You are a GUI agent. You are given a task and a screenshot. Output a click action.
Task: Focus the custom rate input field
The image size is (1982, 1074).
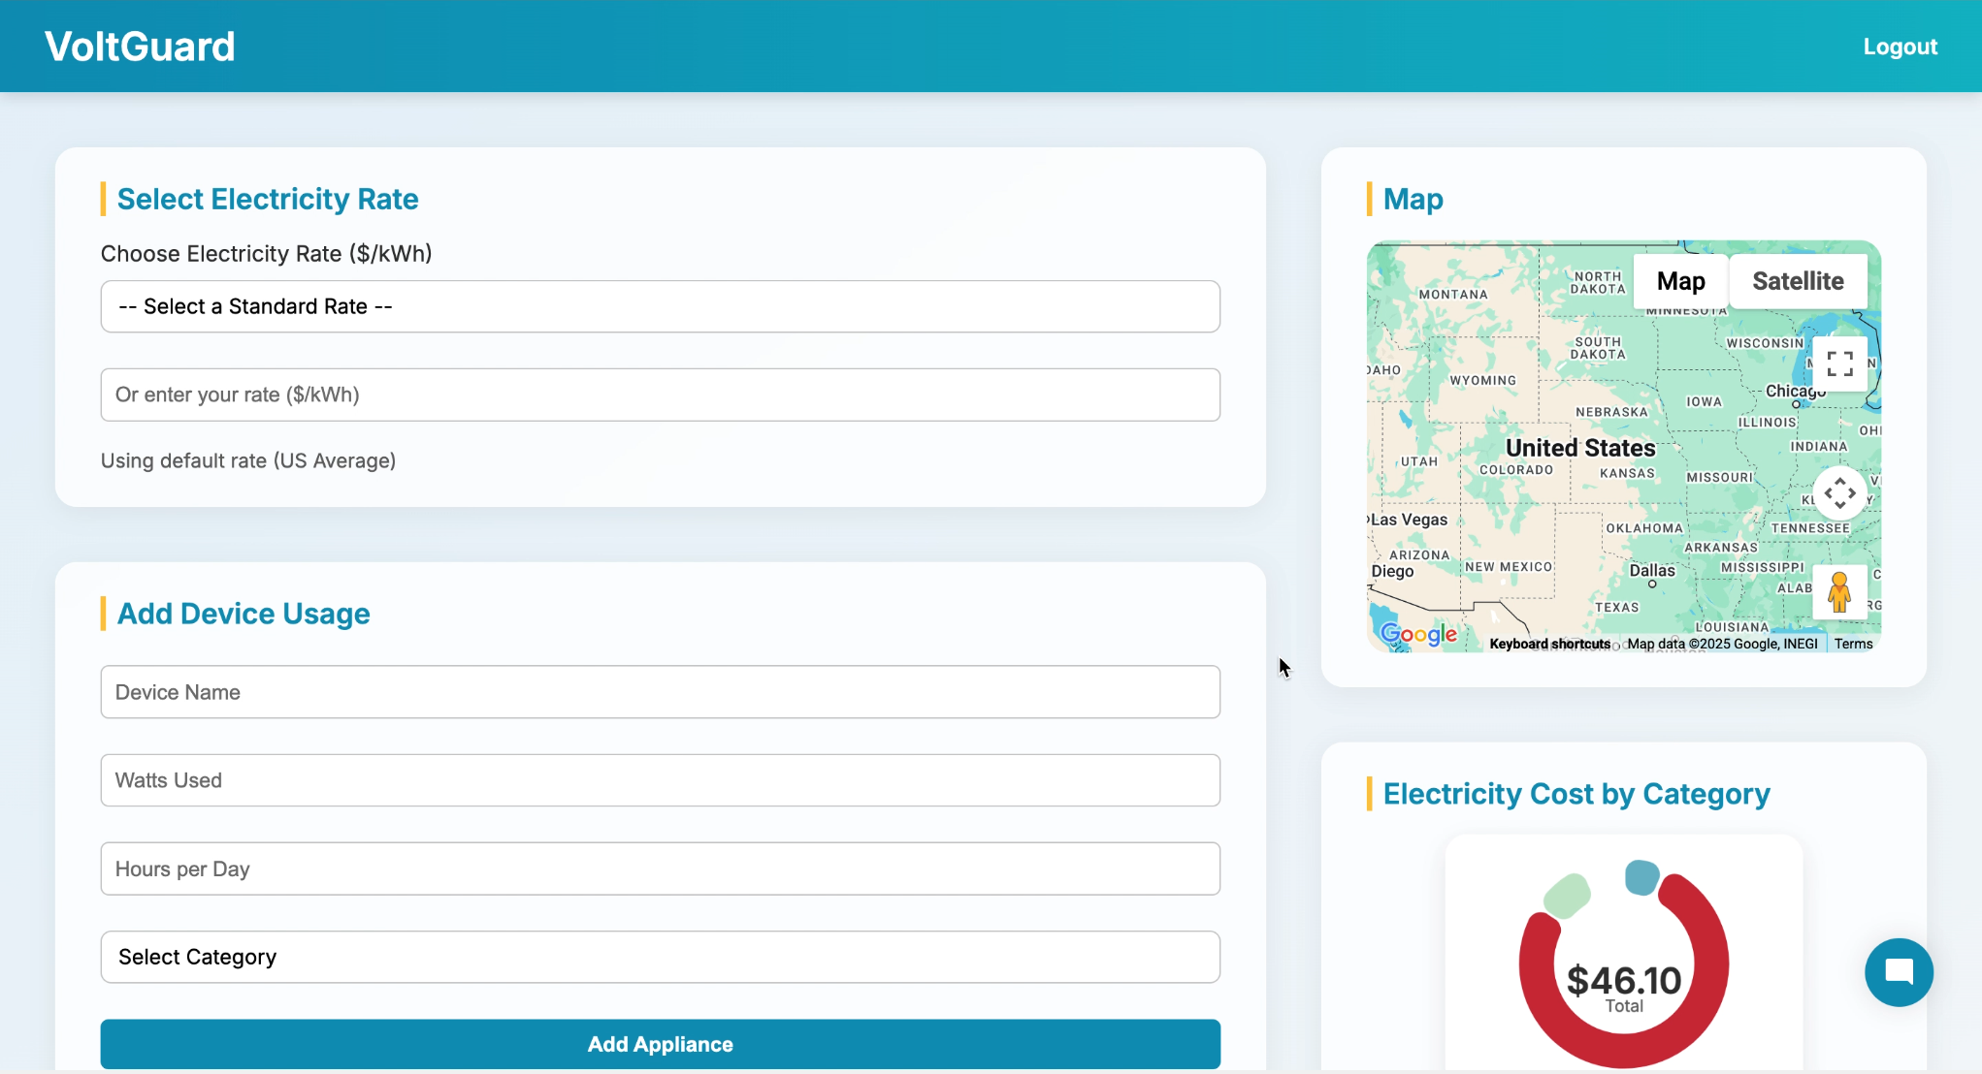[x=660, y=395]
